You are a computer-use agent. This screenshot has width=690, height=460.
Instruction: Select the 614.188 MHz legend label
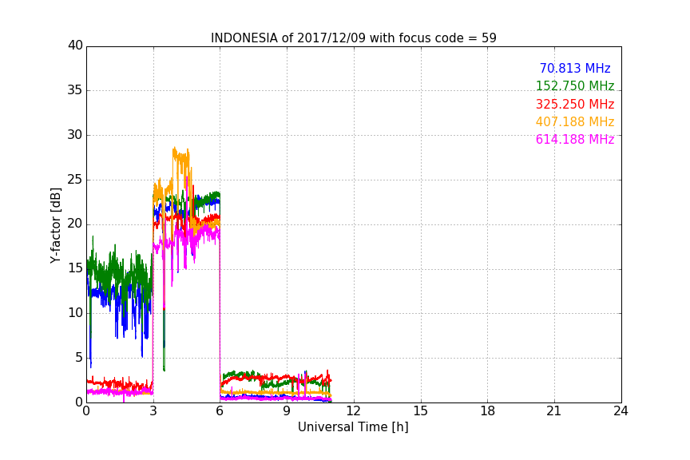click(x=575, y=139)
